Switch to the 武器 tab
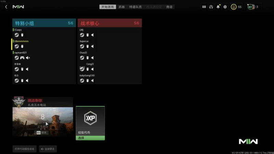274x154 pixels. pos(122,7)
